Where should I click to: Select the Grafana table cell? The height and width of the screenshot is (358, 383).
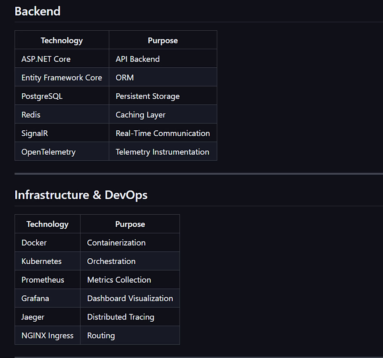point(47,298)
